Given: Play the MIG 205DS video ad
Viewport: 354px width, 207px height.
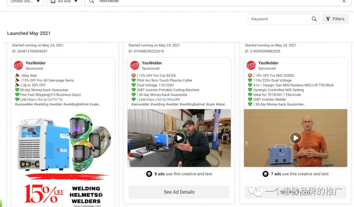Looking at the screenshot, I should [296, 138].
